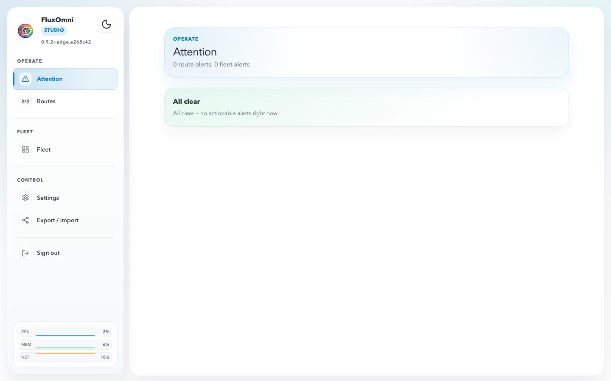This screenshot has width=611, height=381.
Task: Click the Export / Import share icon
Action: click(x=25, y=220)
